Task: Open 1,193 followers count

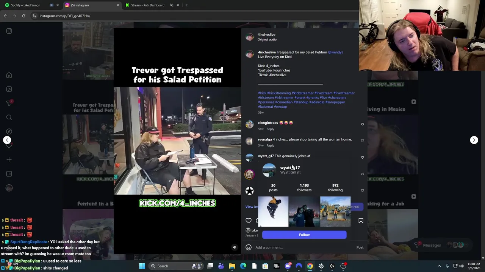Action: [304, 188]
